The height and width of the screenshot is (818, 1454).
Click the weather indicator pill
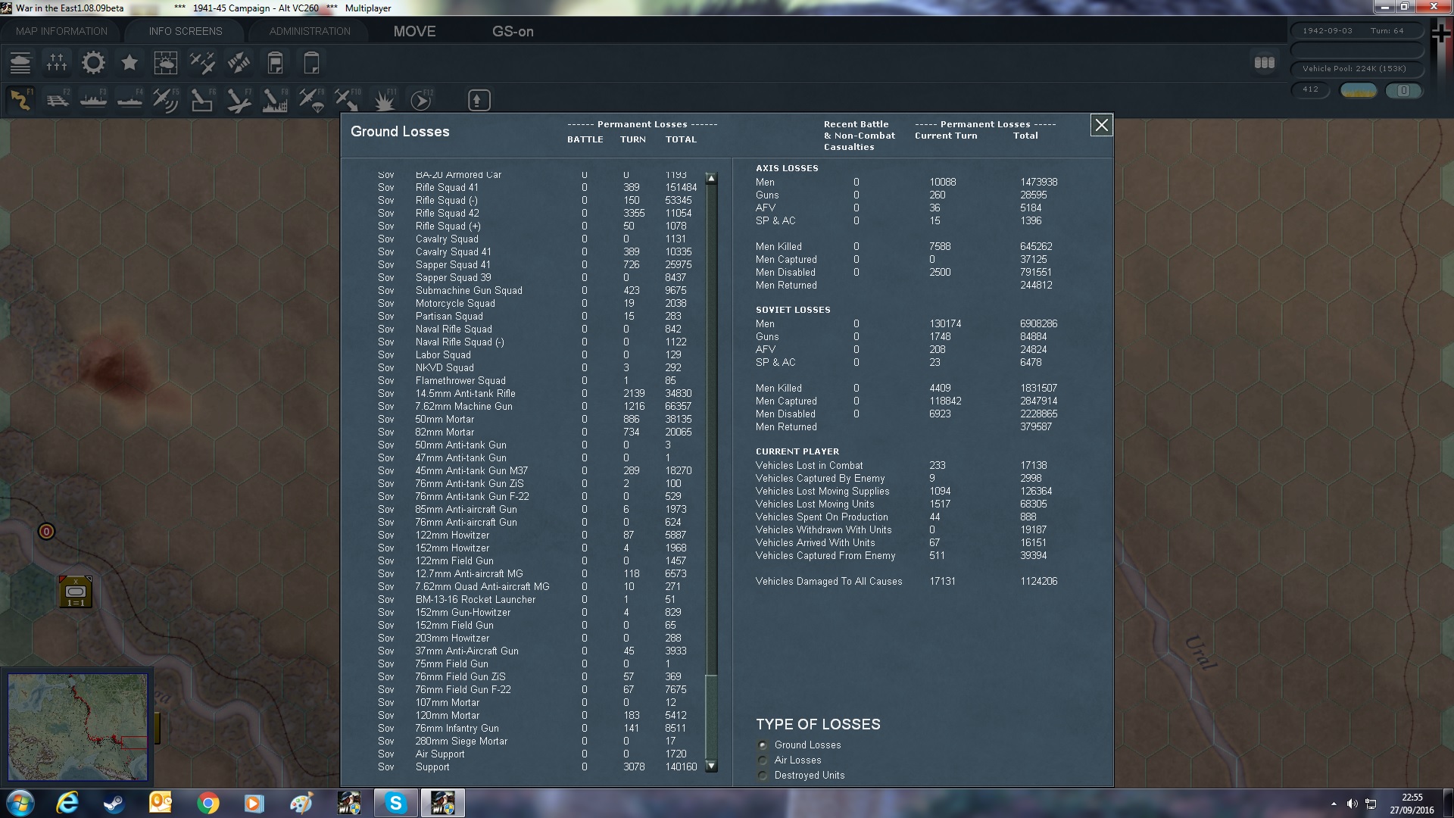click(1359, 90)
